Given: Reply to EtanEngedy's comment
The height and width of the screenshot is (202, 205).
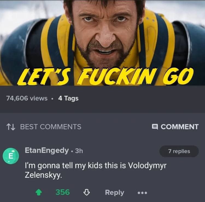Looking at the screenshot, I should click(115, 193).
